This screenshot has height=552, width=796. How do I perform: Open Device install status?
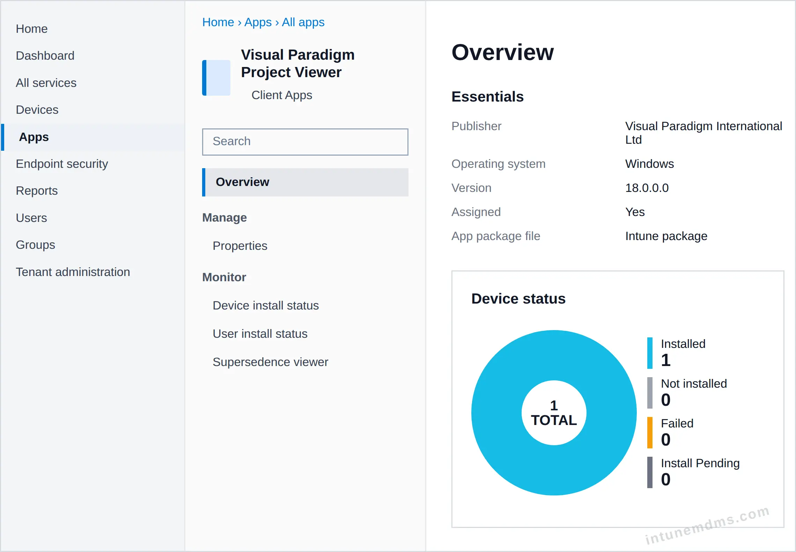[x=266, y=306]
